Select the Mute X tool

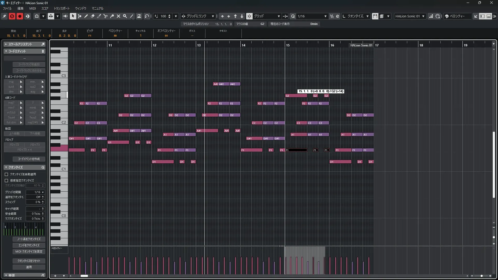(x=119, y=16)
